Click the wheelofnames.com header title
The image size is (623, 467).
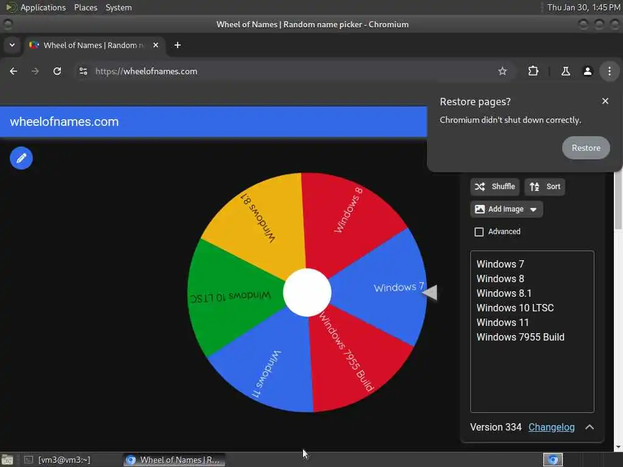64,122
